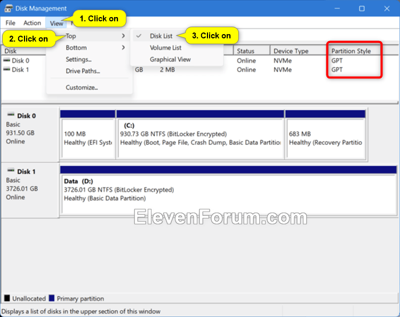Maximize the Disk Management window
The width and height of the screenshot is (400, 317).
click(362, 9)
